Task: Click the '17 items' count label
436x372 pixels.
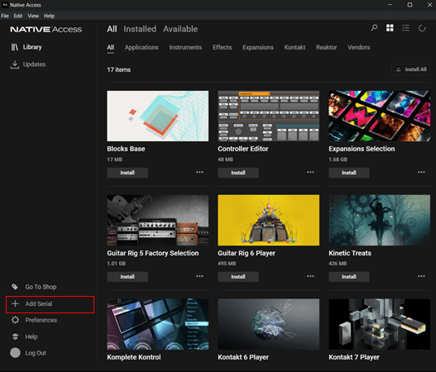Action: click(x=119, y=69)
